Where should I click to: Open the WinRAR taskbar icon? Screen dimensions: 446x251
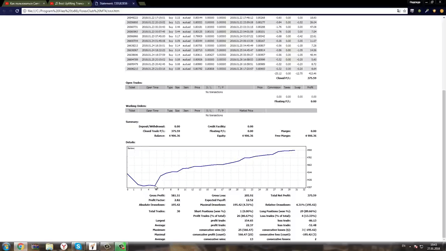(x=35, y=246)
